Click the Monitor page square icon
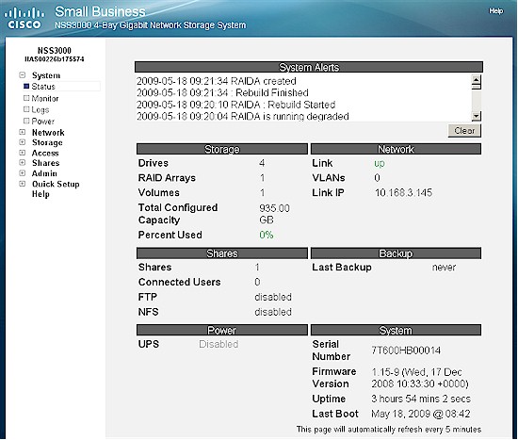This screenshot has width=518, height=440. pos(26,98)
